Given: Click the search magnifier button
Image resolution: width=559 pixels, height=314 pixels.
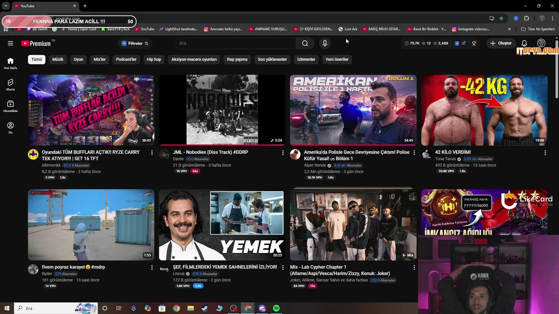Looking at the screenshot, I should coord(305,43).
